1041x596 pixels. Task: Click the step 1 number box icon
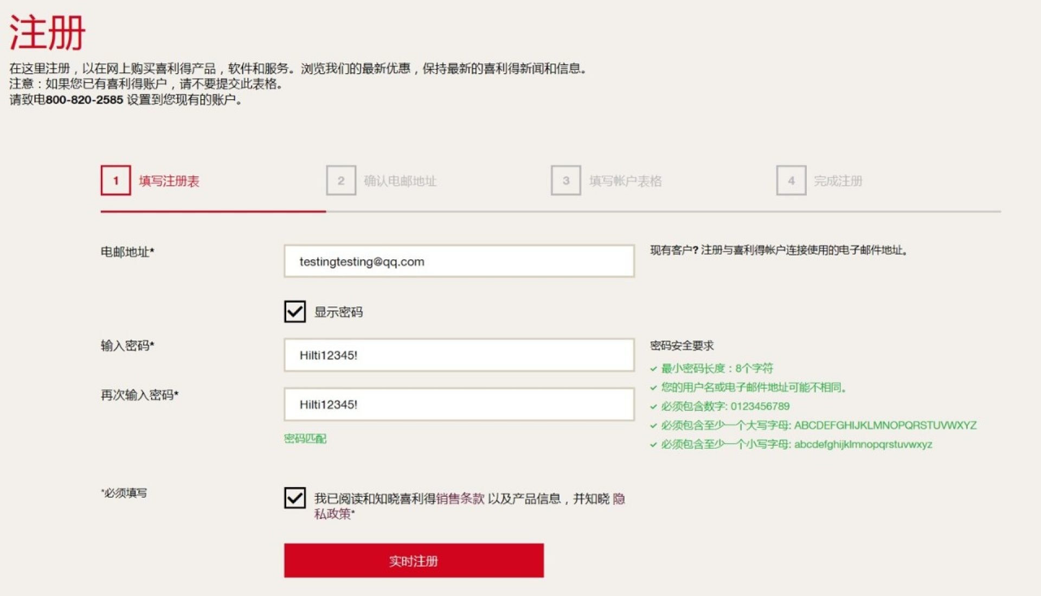[x=115, y=181]
